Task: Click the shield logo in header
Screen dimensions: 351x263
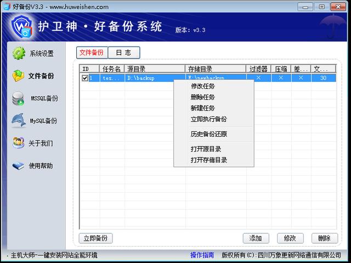Action: point(22,27)
